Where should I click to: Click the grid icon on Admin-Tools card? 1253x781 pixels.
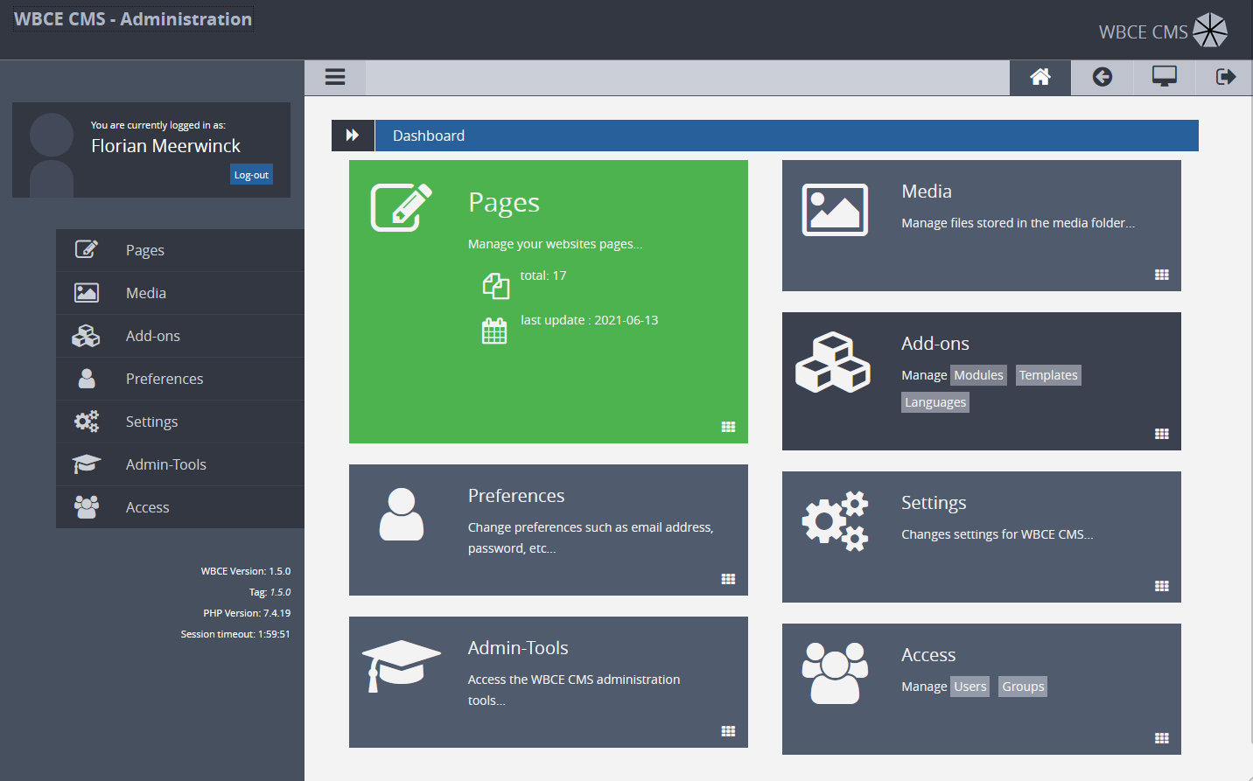click(x=728, y=731)
